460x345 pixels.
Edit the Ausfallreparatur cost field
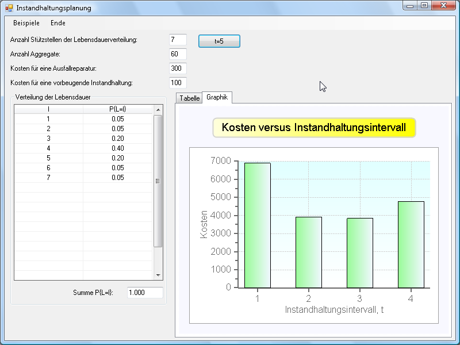pos(178,68)
